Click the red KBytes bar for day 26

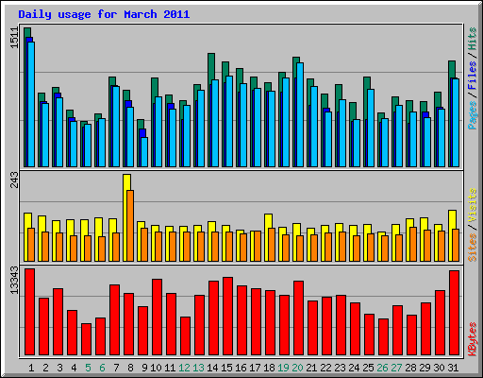pyautogui.click(x=383, y=337)
